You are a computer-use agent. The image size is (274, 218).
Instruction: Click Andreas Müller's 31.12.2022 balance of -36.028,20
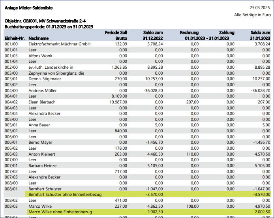152,90
